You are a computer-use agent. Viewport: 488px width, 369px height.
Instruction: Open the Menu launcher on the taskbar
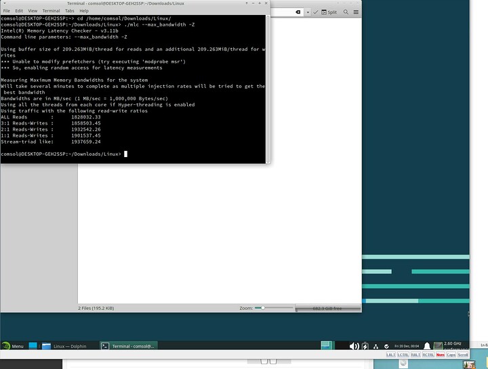click(x=13, y=346)
